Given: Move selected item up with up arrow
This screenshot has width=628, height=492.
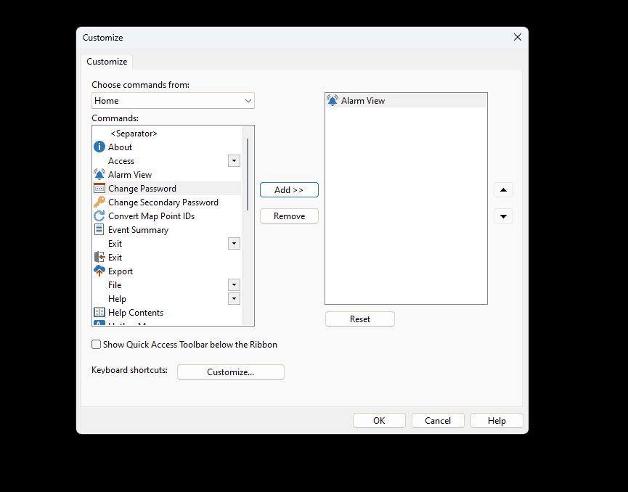Looking at the screenshot, I should 503,189.
